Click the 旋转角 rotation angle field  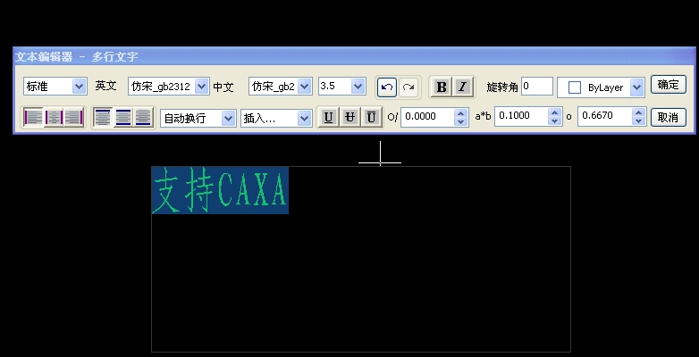tap(537, 87)
